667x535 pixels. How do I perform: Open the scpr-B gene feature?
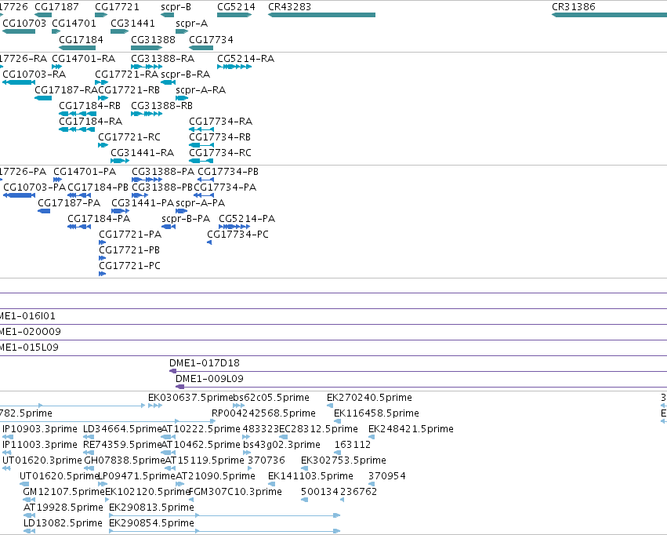point(167,15)
